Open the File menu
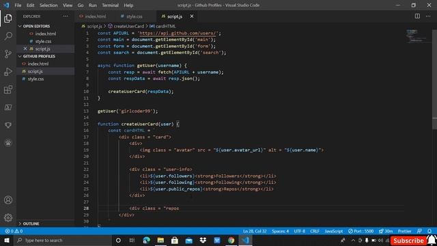437x246 pixels. 18,5
